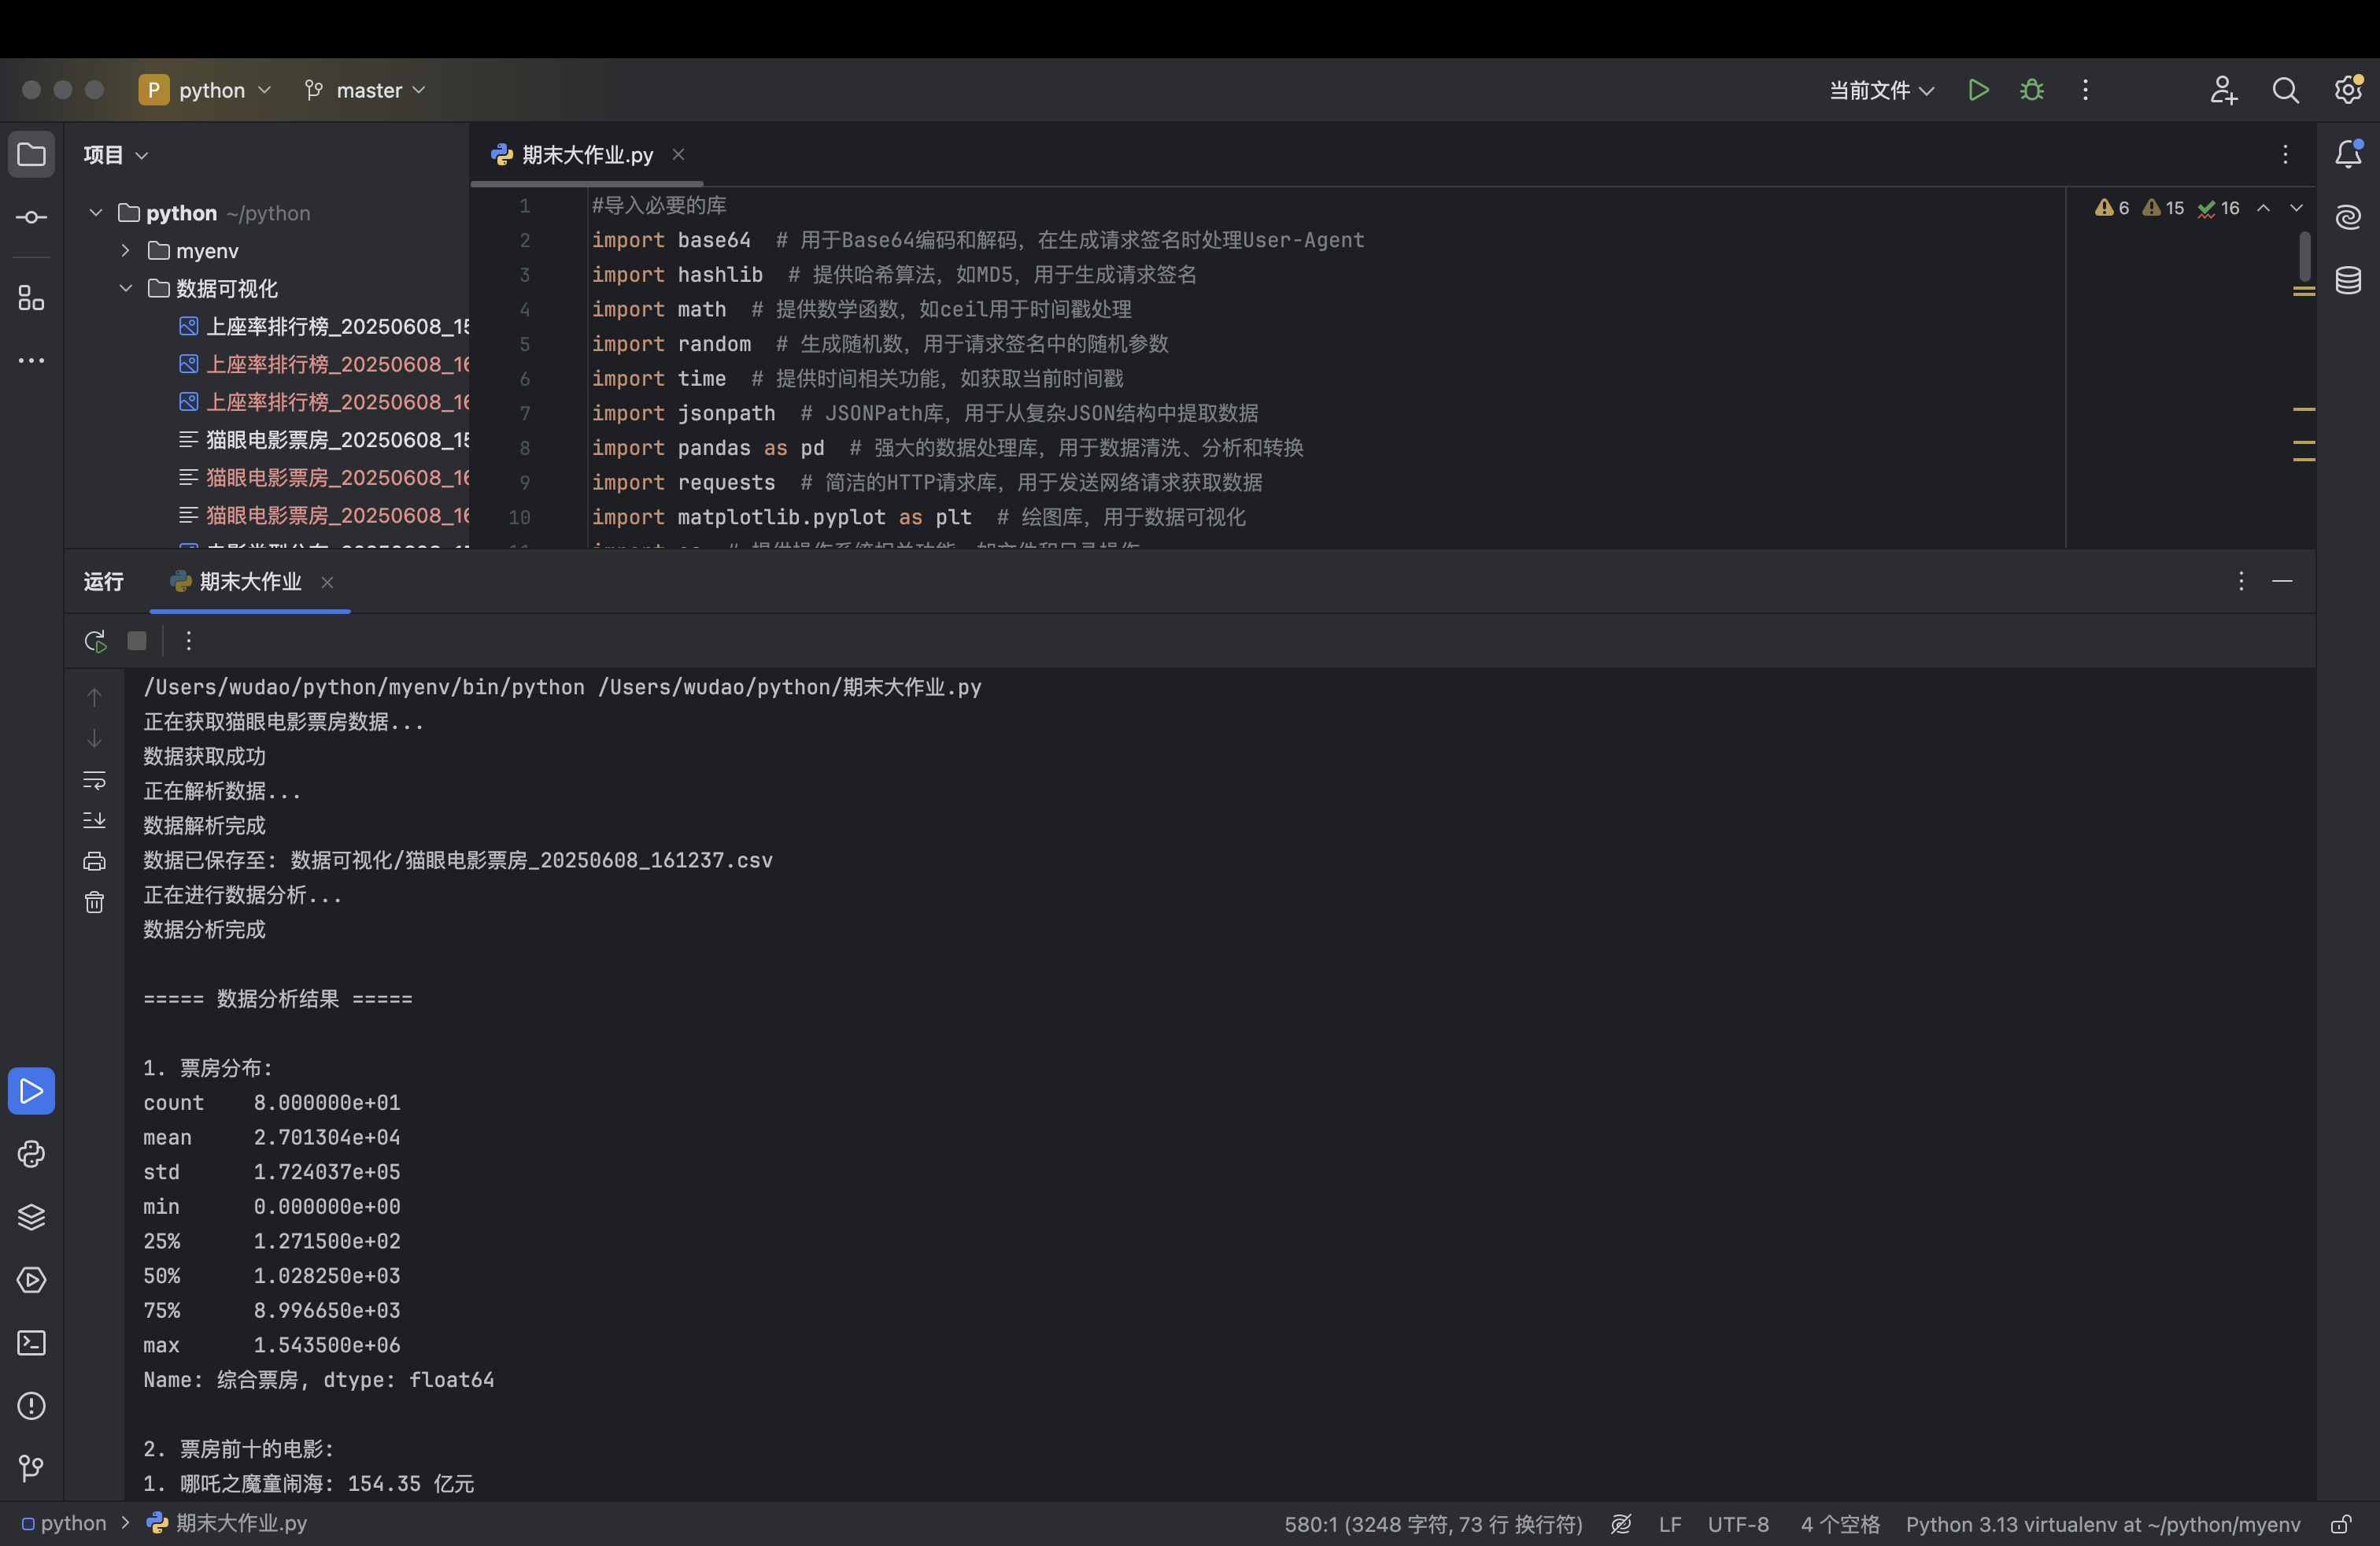Screen dimensions: 2380x1546
Task: Open the Problems tool window
Action: click(x=31, y=1406)
